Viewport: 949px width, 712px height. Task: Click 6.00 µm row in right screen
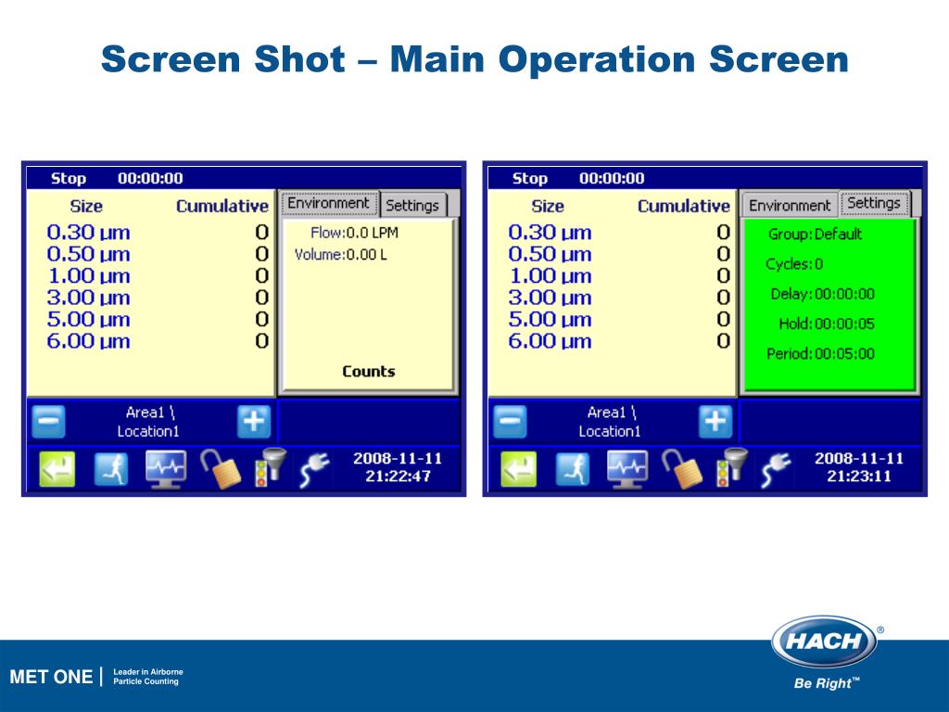pos(618,341)
